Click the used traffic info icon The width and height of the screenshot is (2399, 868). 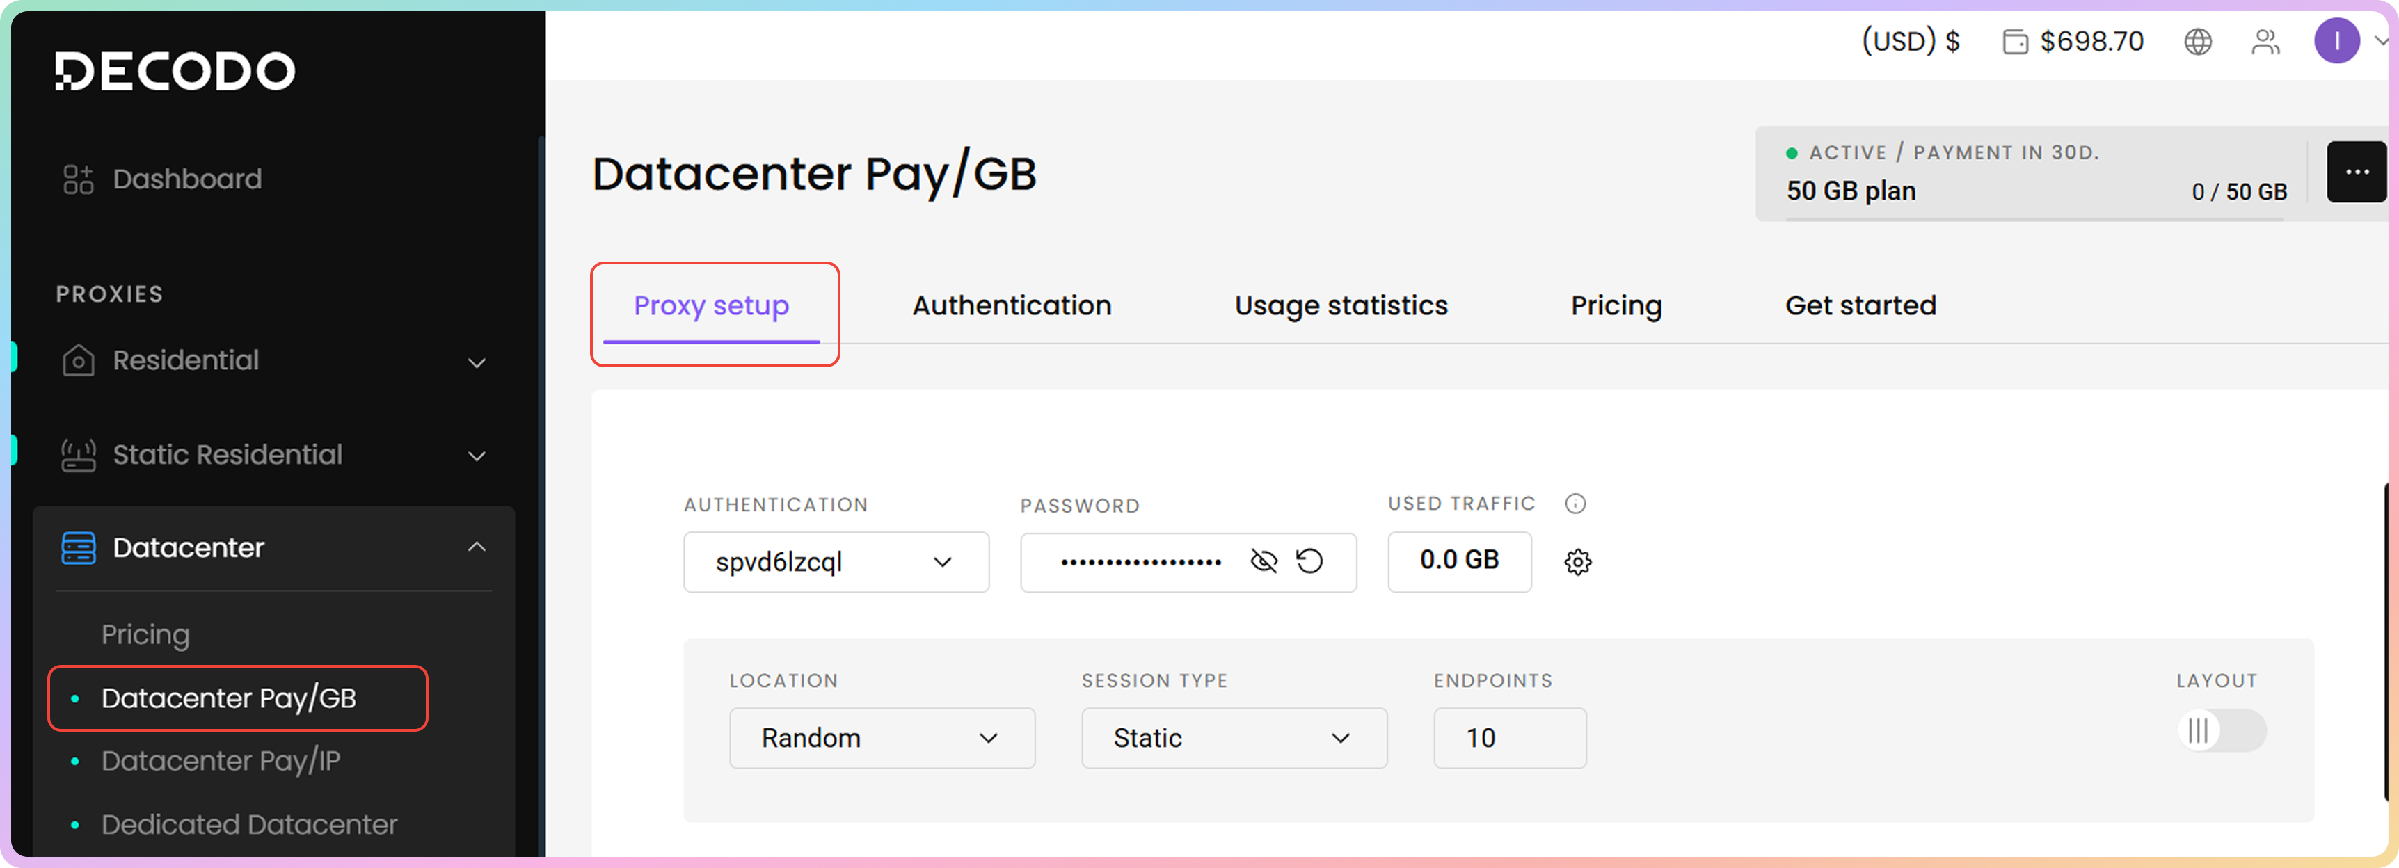pos(1575,504)
